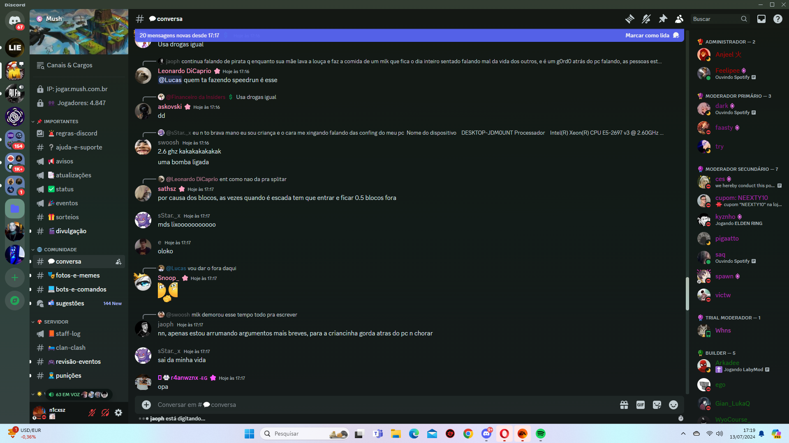Screen dimensions: 789x443
Task: Open the gift Nitro icon
Action: tap(624, 405)
